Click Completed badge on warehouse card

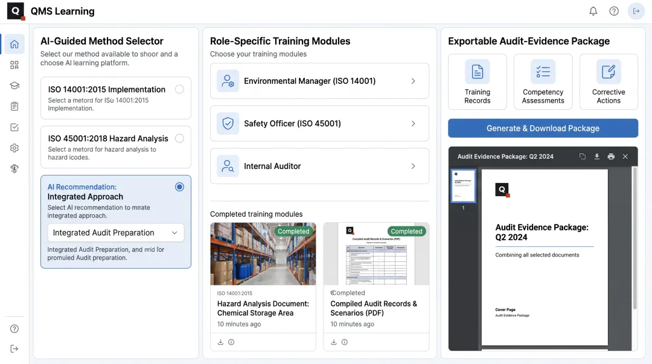(293, 231)
